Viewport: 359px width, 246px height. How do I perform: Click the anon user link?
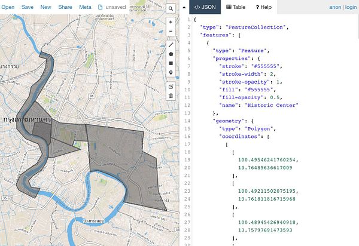click(335, 7)
